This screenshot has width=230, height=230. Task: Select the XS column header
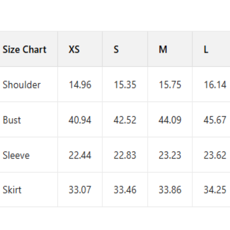click(x=74, y=49)
